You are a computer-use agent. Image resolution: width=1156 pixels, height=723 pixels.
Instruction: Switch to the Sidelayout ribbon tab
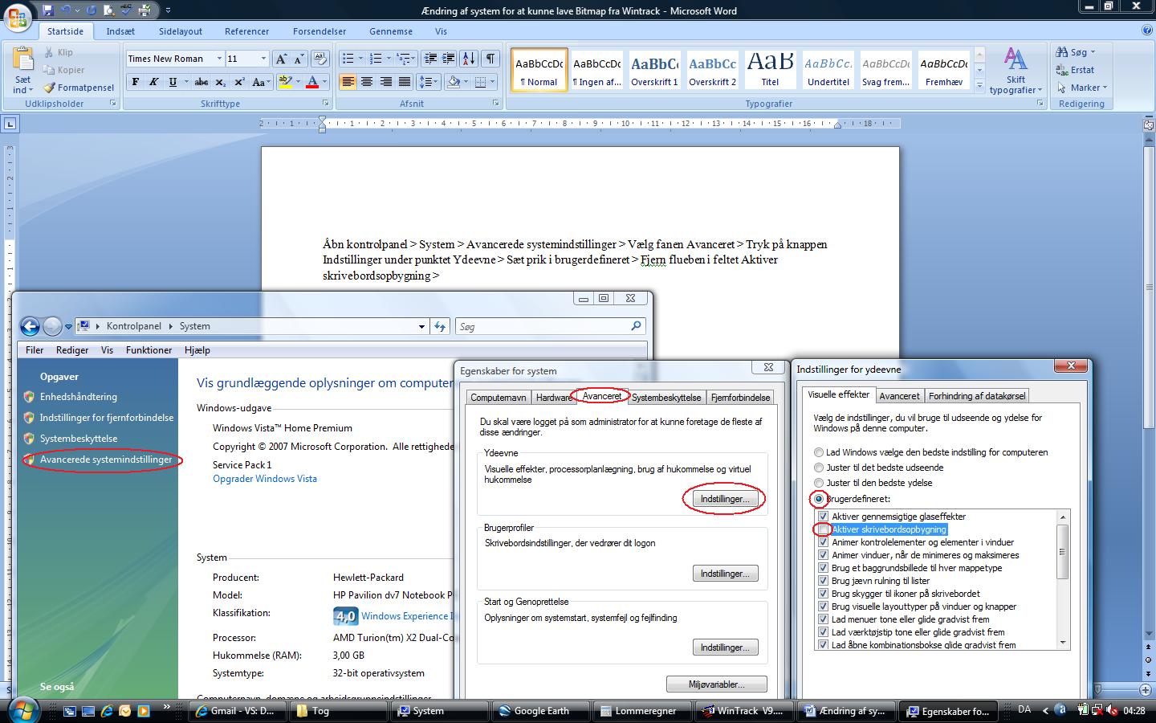pyautogui.click(x=181, y=31)
